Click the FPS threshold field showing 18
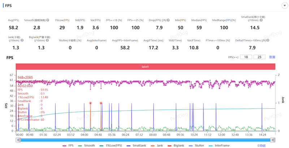Screen dimensions: 289x148 pyautogui.click(x=246, y=57)
